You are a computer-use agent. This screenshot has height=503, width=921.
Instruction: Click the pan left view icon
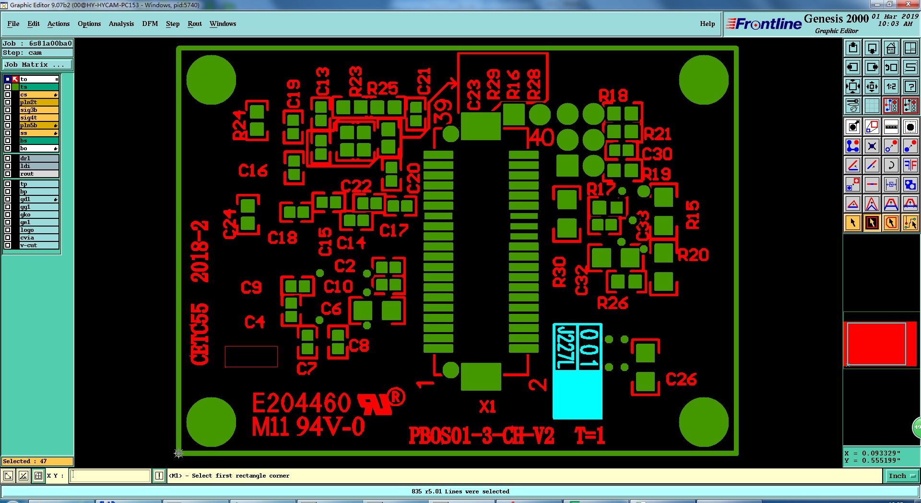[x=853, y=67]
